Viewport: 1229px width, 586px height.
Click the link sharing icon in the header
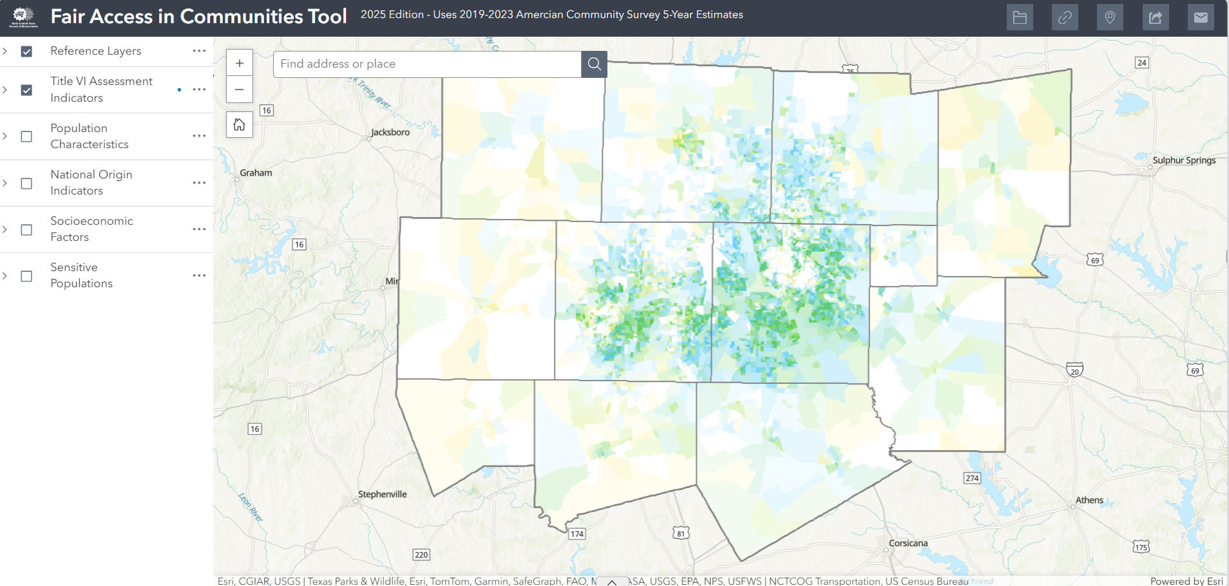point(1065,17)
